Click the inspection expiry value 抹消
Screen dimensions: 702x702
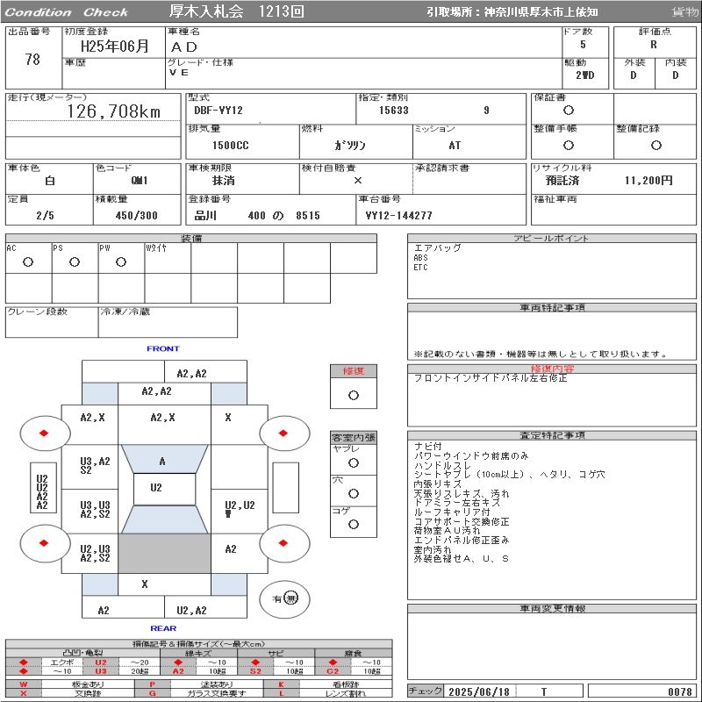click(224, 181)
